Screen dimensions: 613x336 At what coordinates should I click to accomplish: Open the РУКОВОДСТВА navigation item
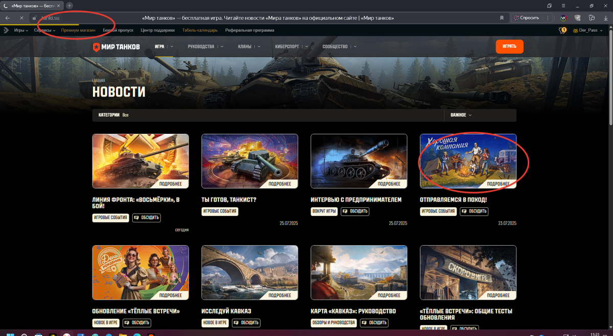click(201, 46)
